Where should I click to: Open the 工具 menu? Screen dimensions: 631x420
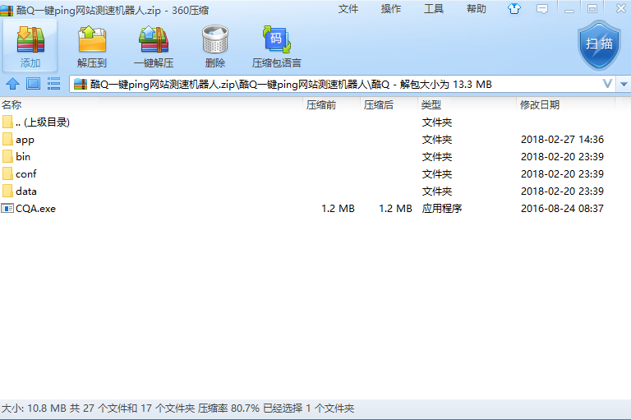(x=434, y=9)
